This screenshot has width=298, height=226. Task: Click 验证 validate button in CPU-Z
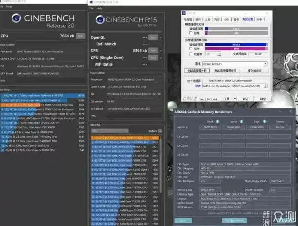coord(245,99)
